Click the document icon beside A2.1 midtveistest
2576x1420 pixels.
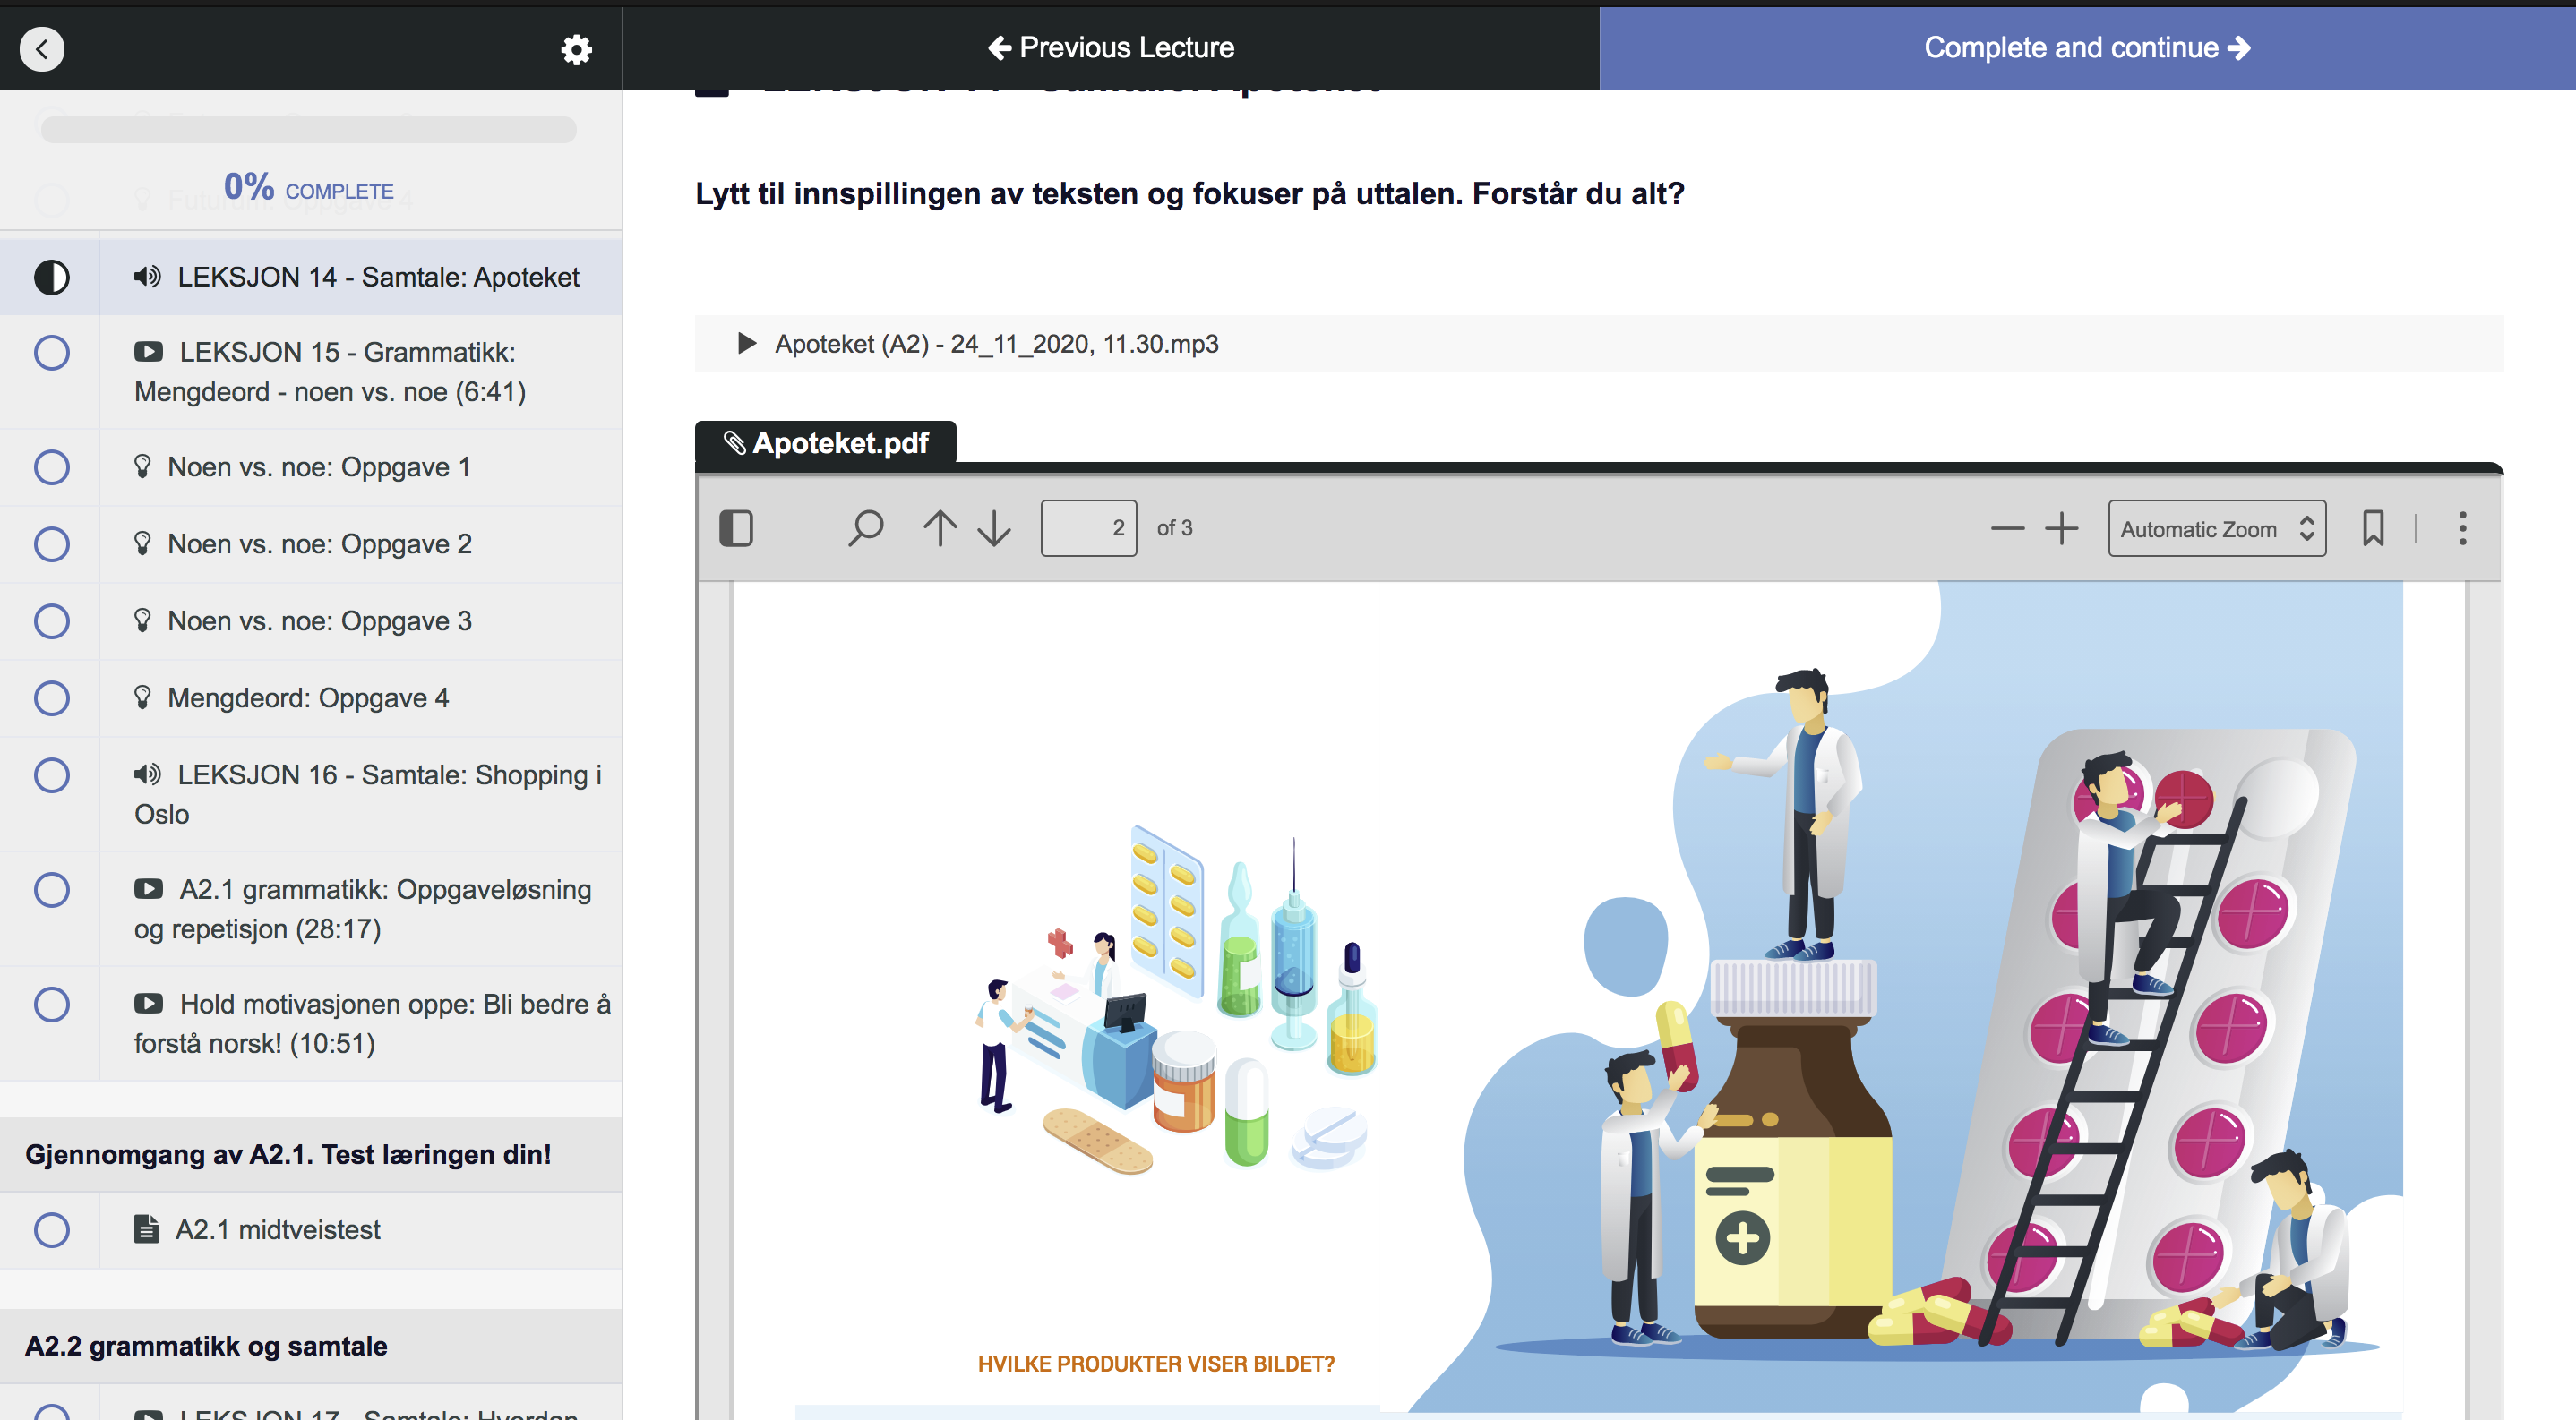[x=146, y=1229]
